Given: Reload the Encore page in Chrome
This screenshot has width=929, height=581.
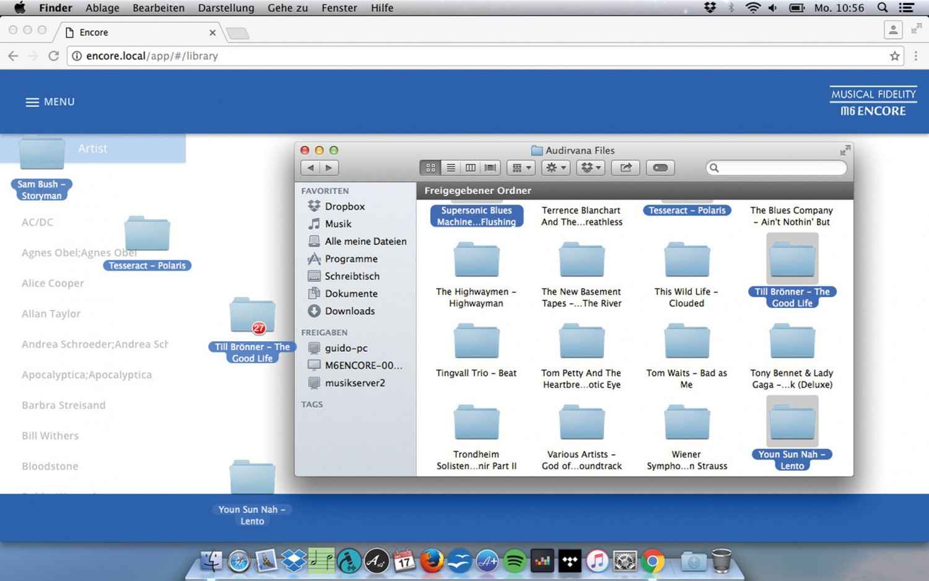Looking at the screenshot, I should click(54, 56).
